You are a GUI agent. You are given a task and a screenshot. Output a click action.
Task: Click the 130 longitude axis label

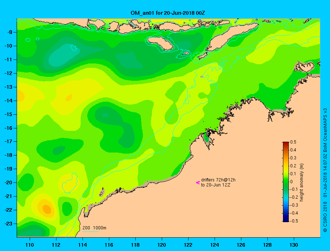(294, 245)
